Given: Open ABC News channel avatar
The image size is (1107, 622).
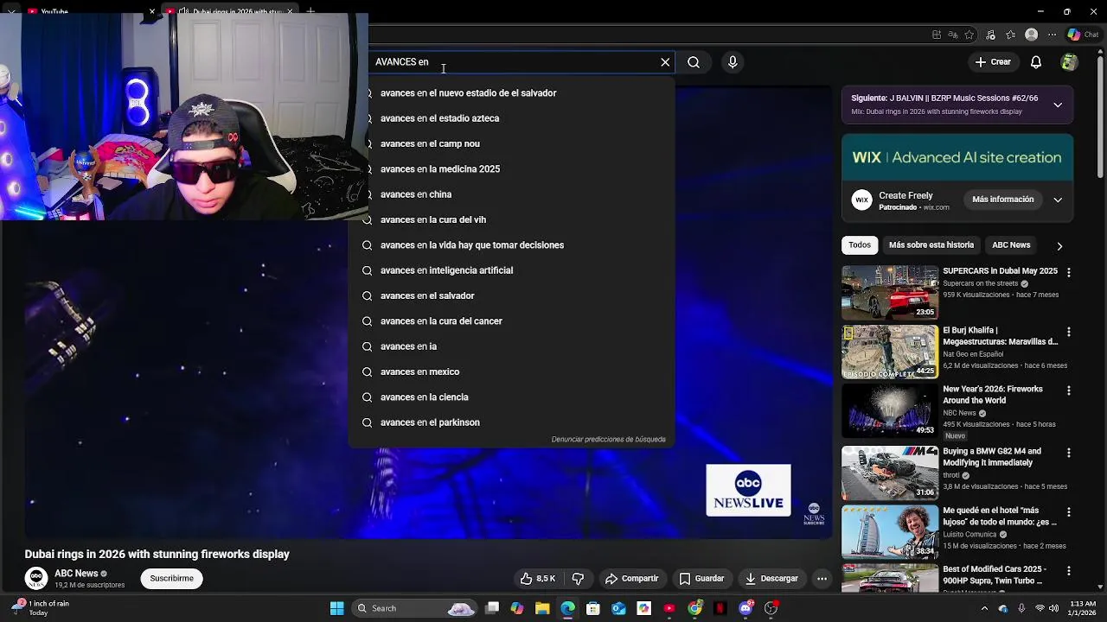Looking at the screenshot, I should [36, 579].
